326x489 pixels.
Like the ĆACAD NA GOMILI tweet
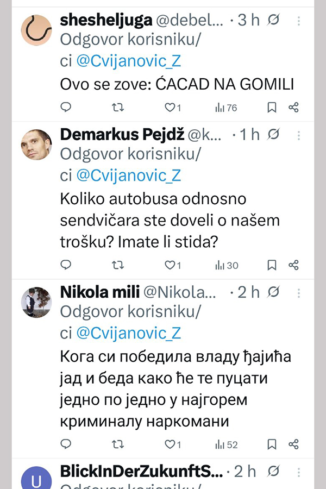click(170, 107)
